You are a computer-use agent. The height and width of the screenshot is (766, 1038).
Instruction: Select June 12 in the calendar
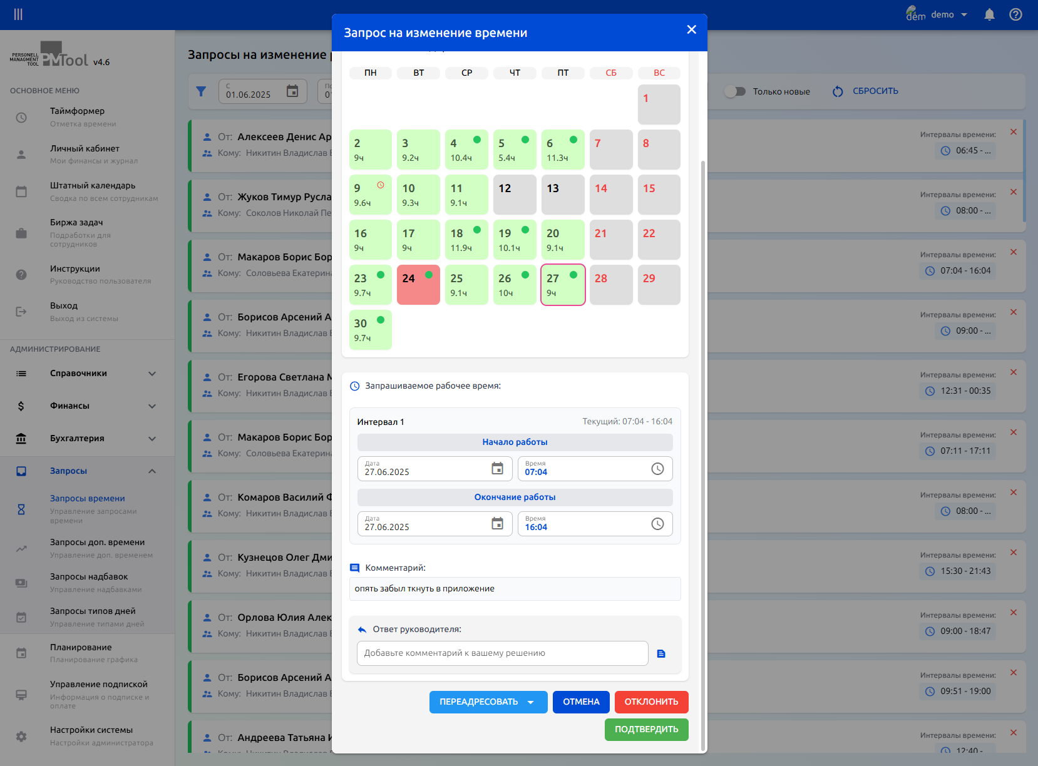(515, 195)
